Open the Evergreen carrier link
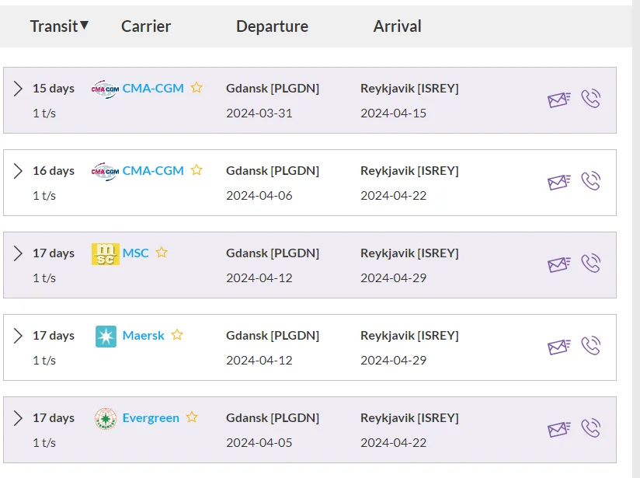640x478 pixels. tap(151, 418)
